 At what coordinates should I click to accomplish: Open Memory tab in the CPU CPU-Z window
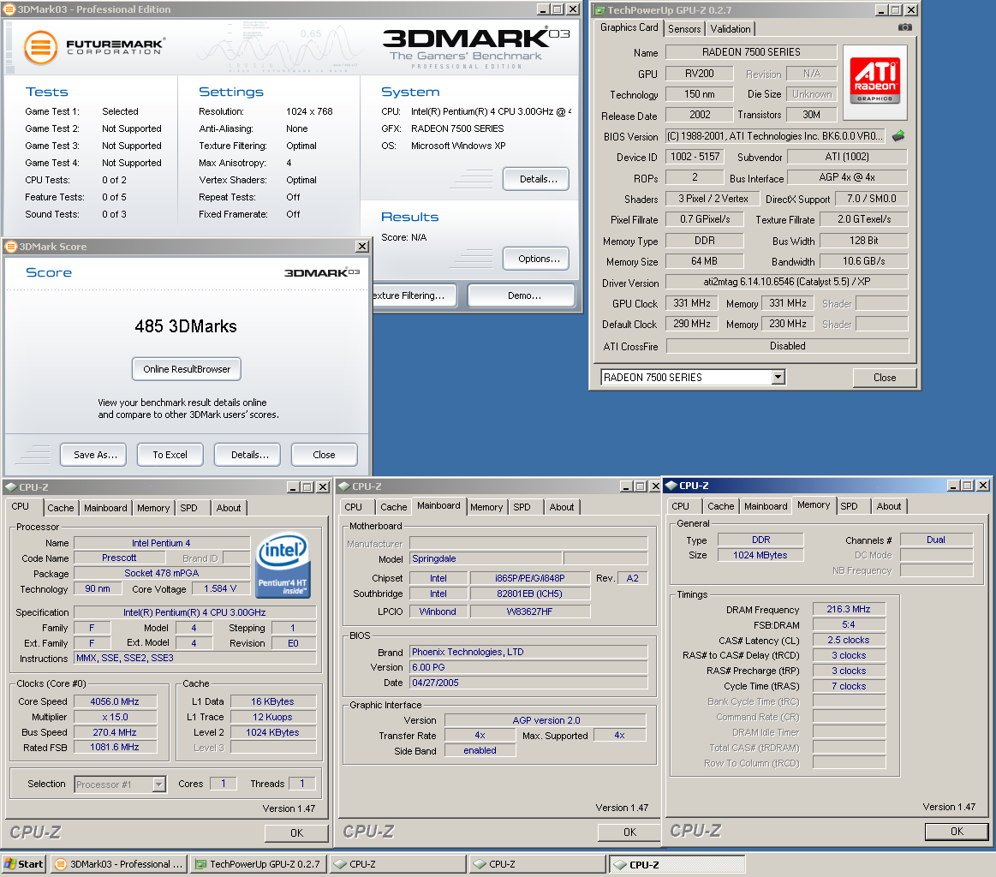pyautogui.click(x=153, y=508)
